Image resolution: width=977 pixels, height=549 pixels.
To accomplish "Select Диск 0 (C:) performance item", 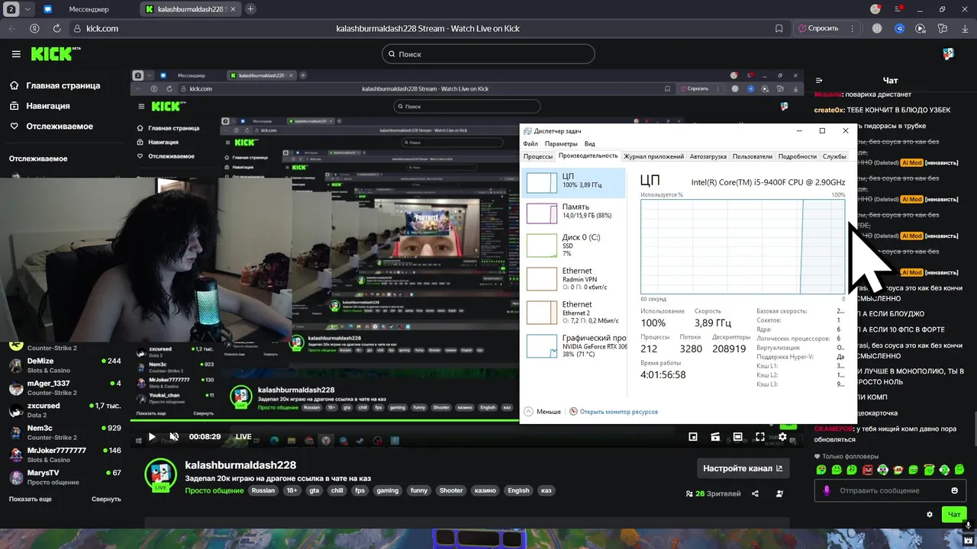I will click(x=575, y=245).
